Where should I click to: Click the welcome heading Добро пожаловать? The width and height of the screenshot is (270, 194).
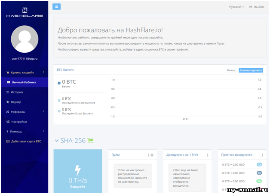pos(110,30)
